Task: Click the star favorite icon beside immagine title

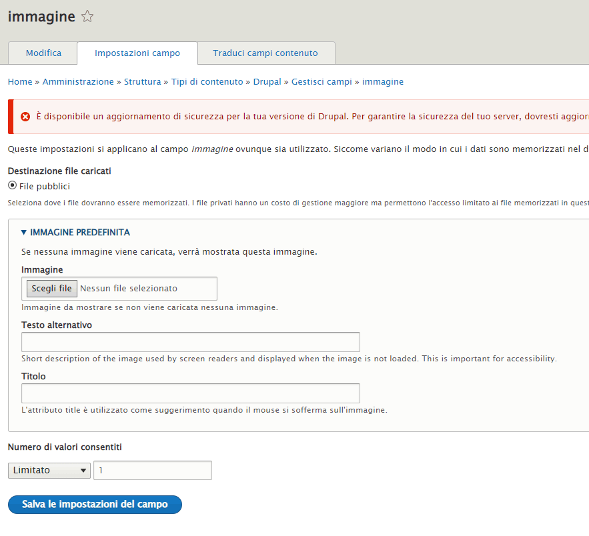Action: [x=87, y=17]
